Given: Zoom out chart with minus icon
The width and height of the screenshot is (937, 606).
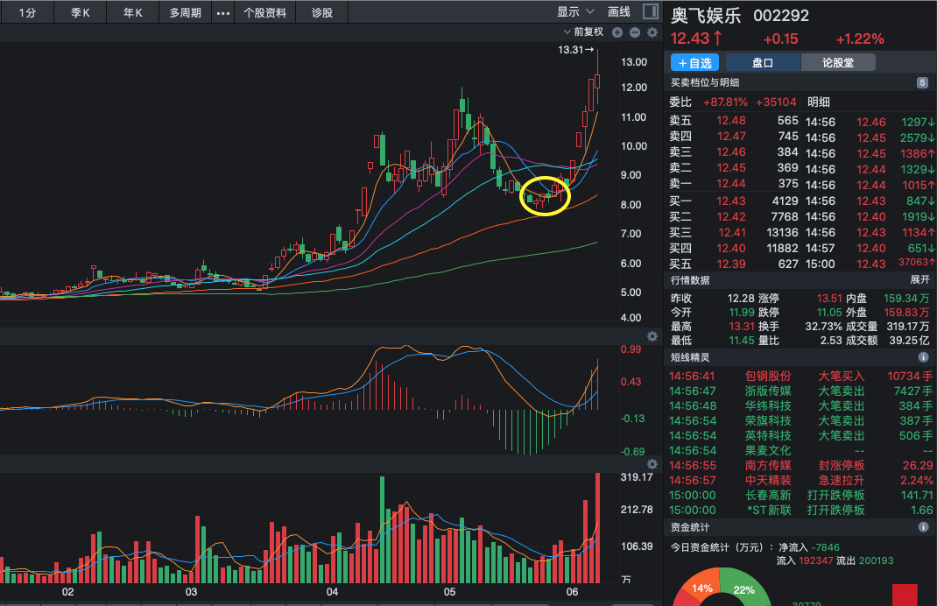Looking at the screenshot, I should click(x=635, y=32).
